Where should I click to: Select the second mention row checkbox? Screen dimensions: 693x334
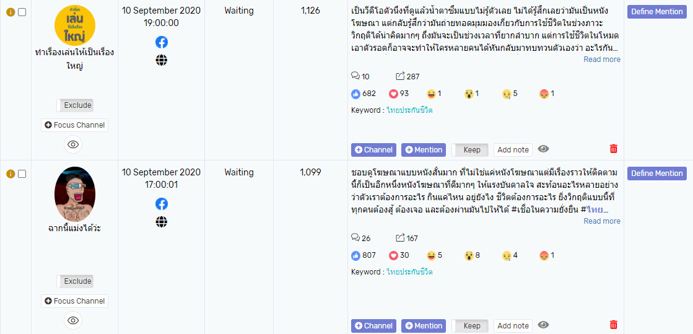[22, 174]
